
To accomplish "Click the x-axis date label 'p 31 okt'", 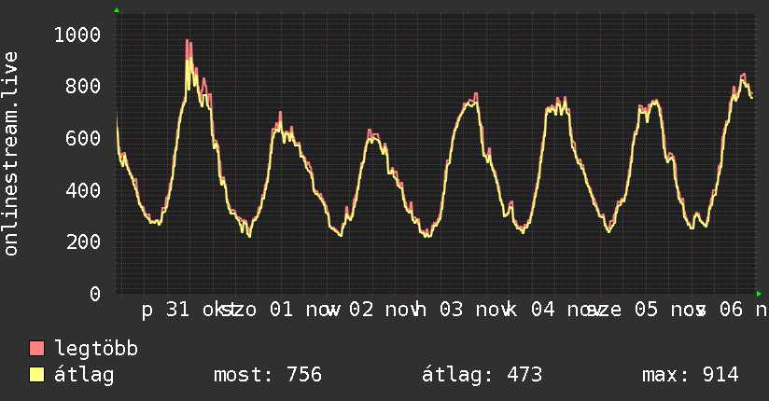I will (189, 310).
